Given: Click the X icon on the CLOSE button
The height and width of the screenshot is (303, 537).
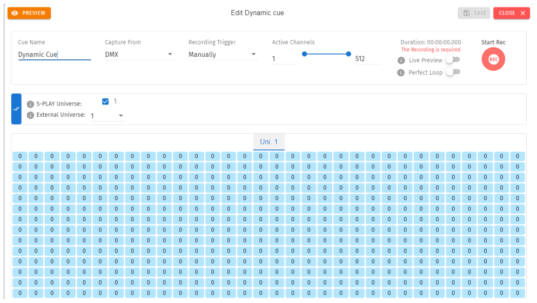Looking at the screenshot, I should 523,13.
